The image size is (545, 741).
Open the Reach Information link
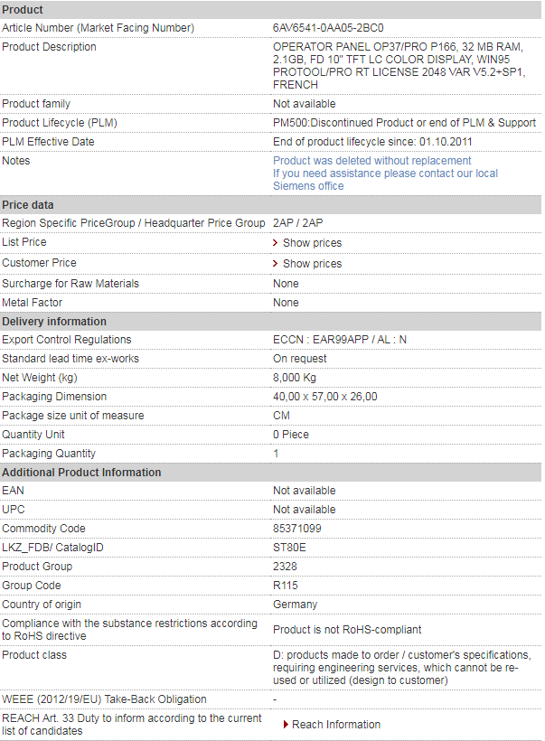click(336, 725)
